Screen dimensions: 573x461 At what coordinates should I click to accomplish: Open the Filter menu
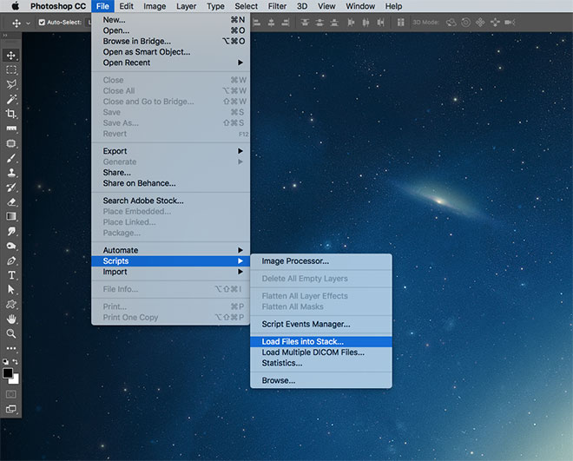[277, 6]
